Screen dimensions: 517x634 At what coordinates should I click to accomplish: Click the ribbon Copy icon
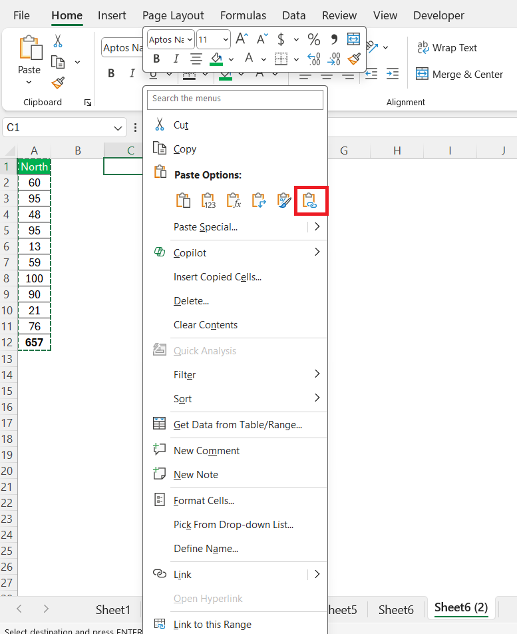pos(58,63)
